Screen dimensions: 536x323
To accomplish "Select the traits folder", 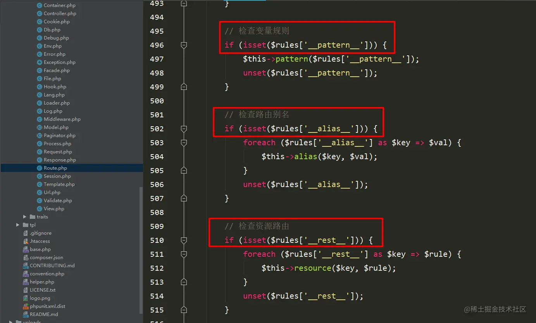I will (42, 217).
